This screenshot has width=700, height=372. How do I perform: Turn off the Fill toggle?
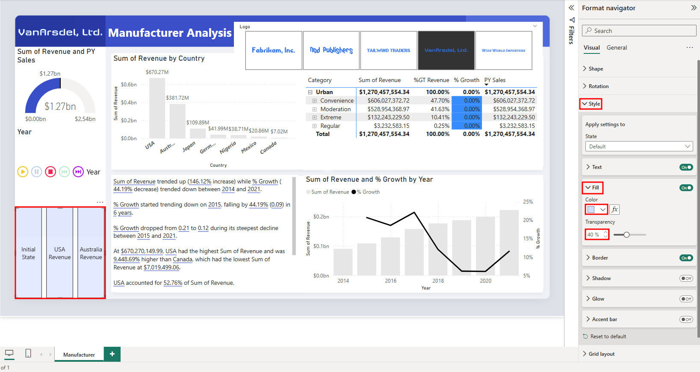(x=686, y=188)
